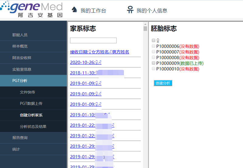Click the 胚胎标志 heading
Viewport: 243px width, 168px height.
point(164,29)
